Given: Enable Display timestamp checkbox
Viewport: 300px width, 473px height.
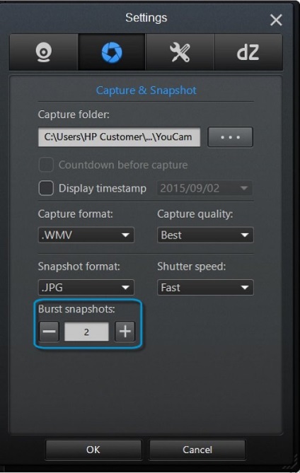Looking at the screenshot, I should 46,188.
